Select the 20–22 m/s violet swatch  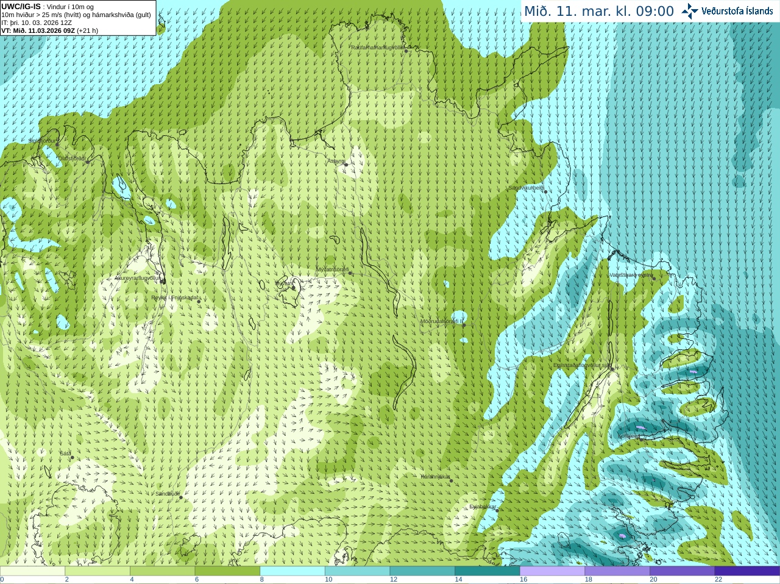(682, 571)
